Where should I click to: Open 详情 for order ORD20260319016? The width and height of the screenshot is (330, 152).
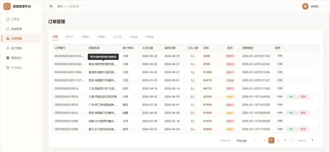(280, 97)
